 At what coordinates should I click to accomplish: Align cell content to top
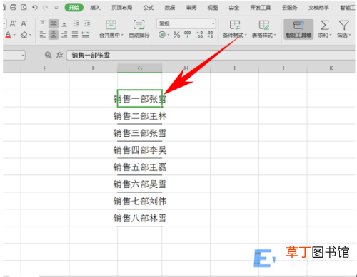click(x=43, y=23)
